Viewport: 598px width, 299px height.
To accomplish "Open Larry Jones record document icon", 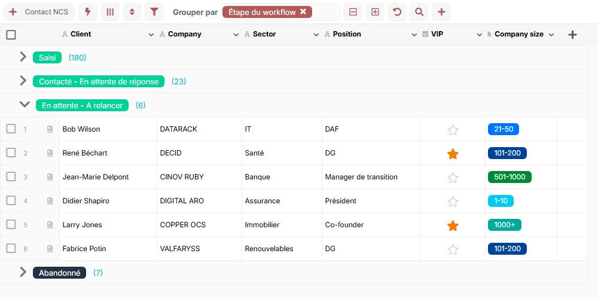I will pyautogui.click(x=50, y=225).
